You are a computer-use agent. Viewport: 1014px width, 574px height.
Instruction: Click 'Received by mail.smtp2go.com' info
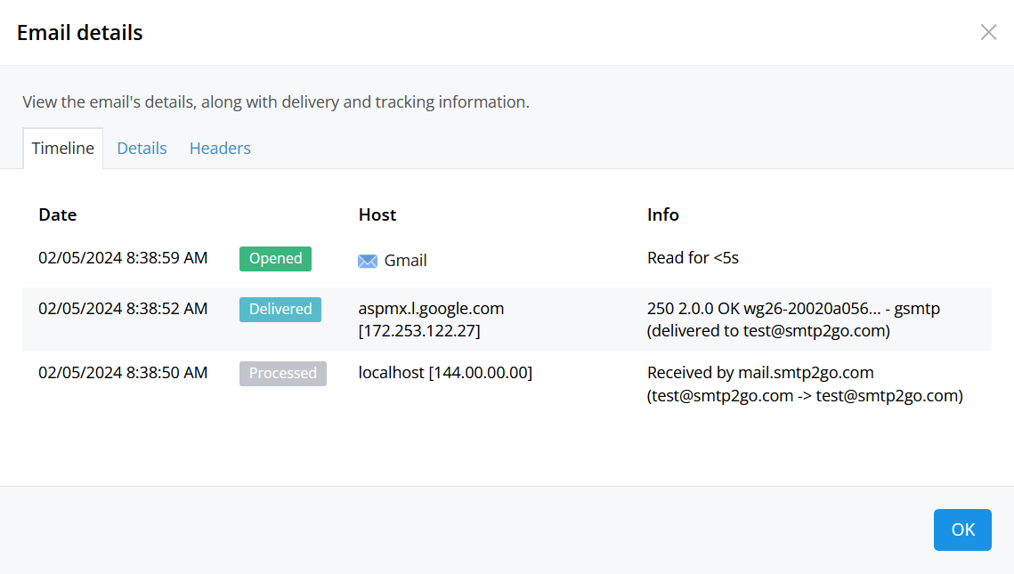click(x=805, y=384)
